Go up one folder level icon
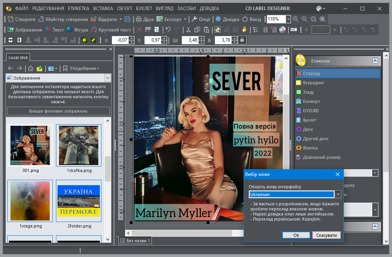Viewport: 392px width, 257px height. click(40, 68)
